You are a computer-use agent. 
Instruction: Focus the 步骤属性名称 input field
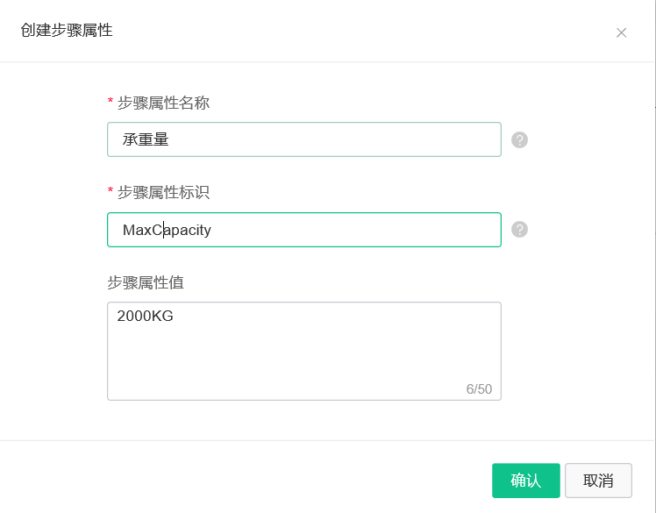304,139
